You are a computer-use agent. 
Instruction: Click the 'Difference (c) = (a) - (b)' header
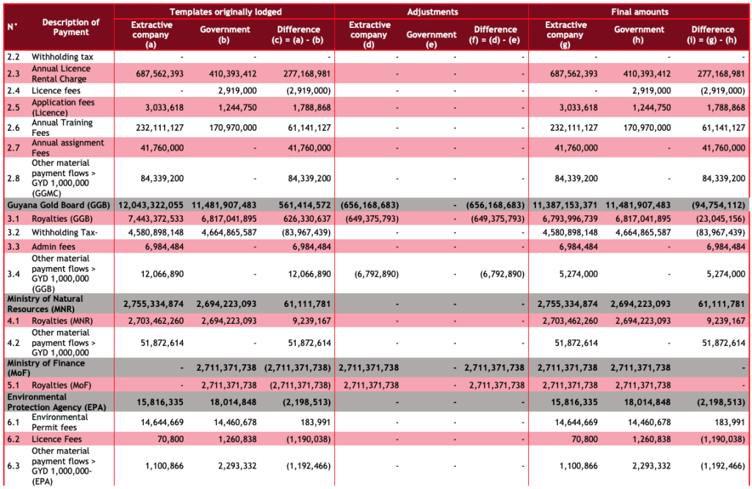tap(299, 34)
